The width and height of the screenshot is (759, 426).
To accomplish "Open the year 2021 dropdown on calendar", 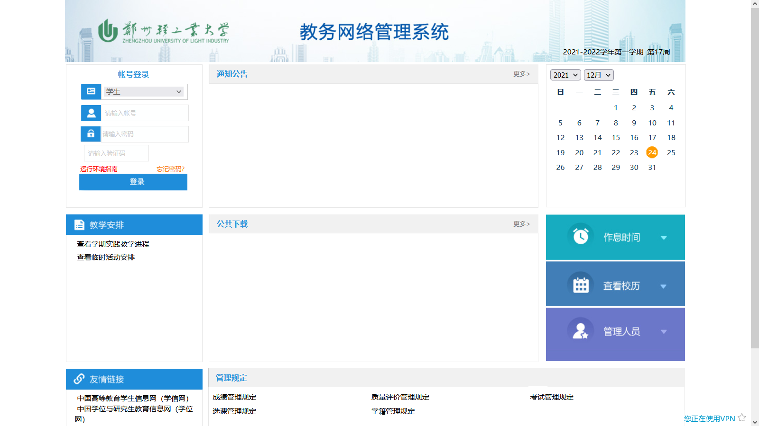I will click(565, 75).
